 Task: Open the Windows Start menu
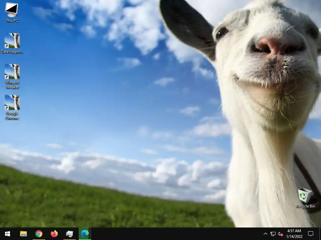pyautogui.click(x=8, y=234)
